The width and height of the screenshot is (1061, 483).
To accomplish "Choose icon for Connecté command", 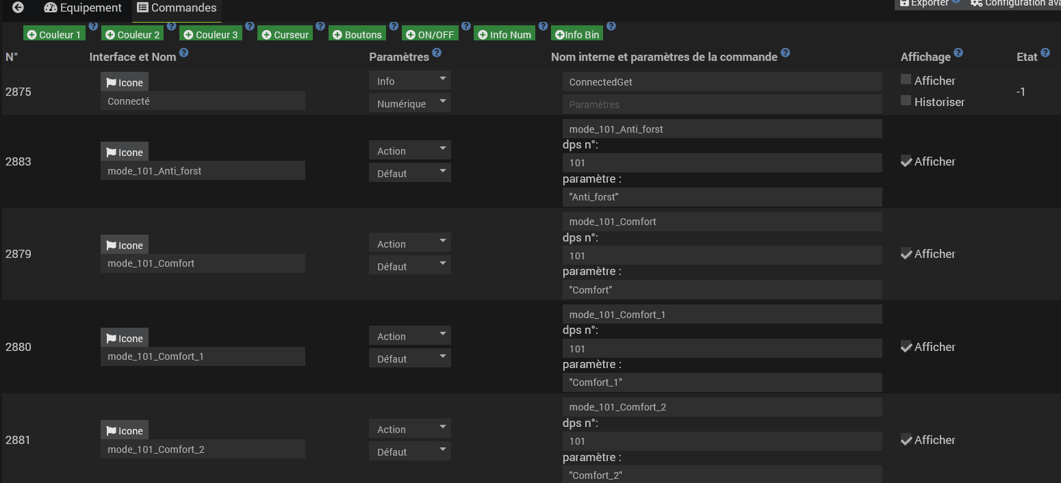I will click(x=125, y=83).
